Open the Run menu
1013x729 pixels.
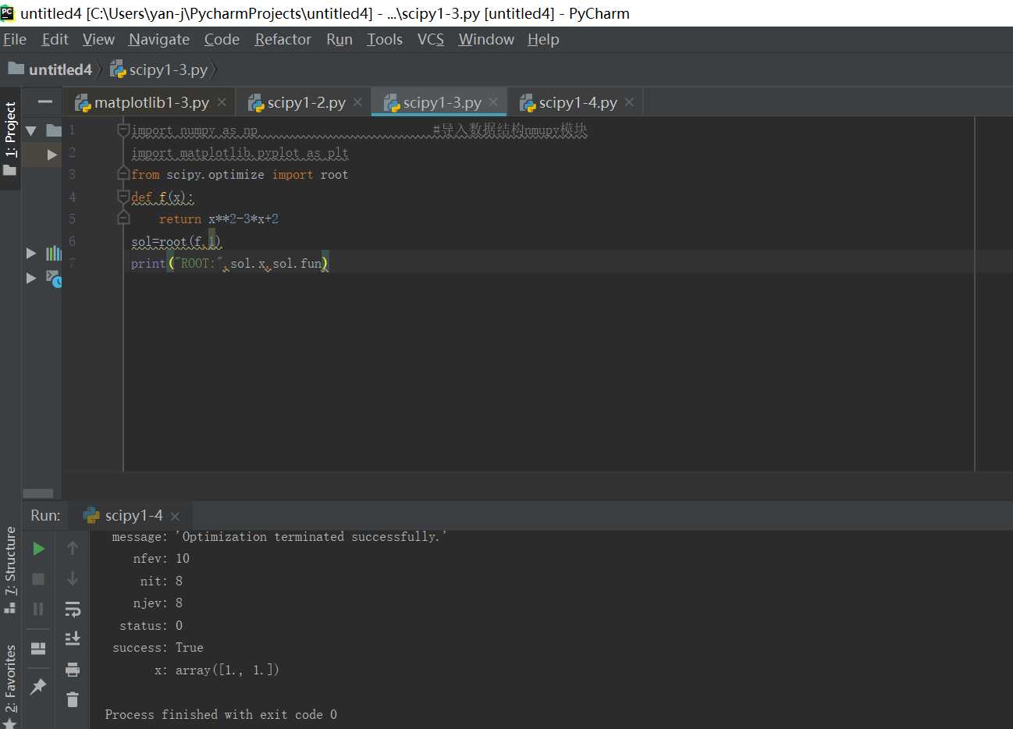339,39
